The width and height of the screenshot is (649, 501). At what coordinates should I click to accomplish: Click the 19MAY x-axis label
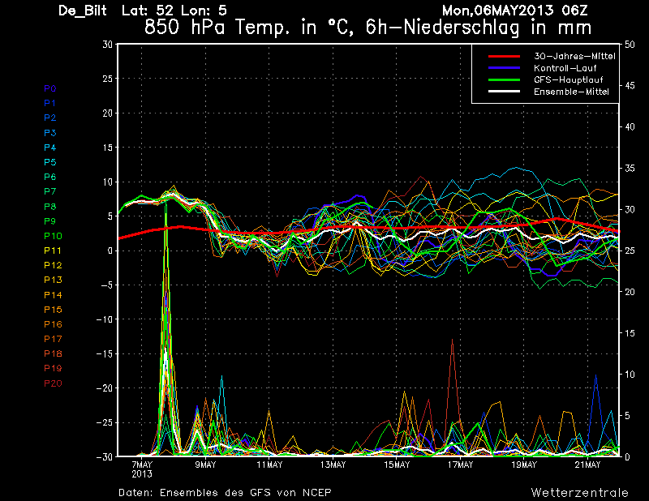click(523, 465)
